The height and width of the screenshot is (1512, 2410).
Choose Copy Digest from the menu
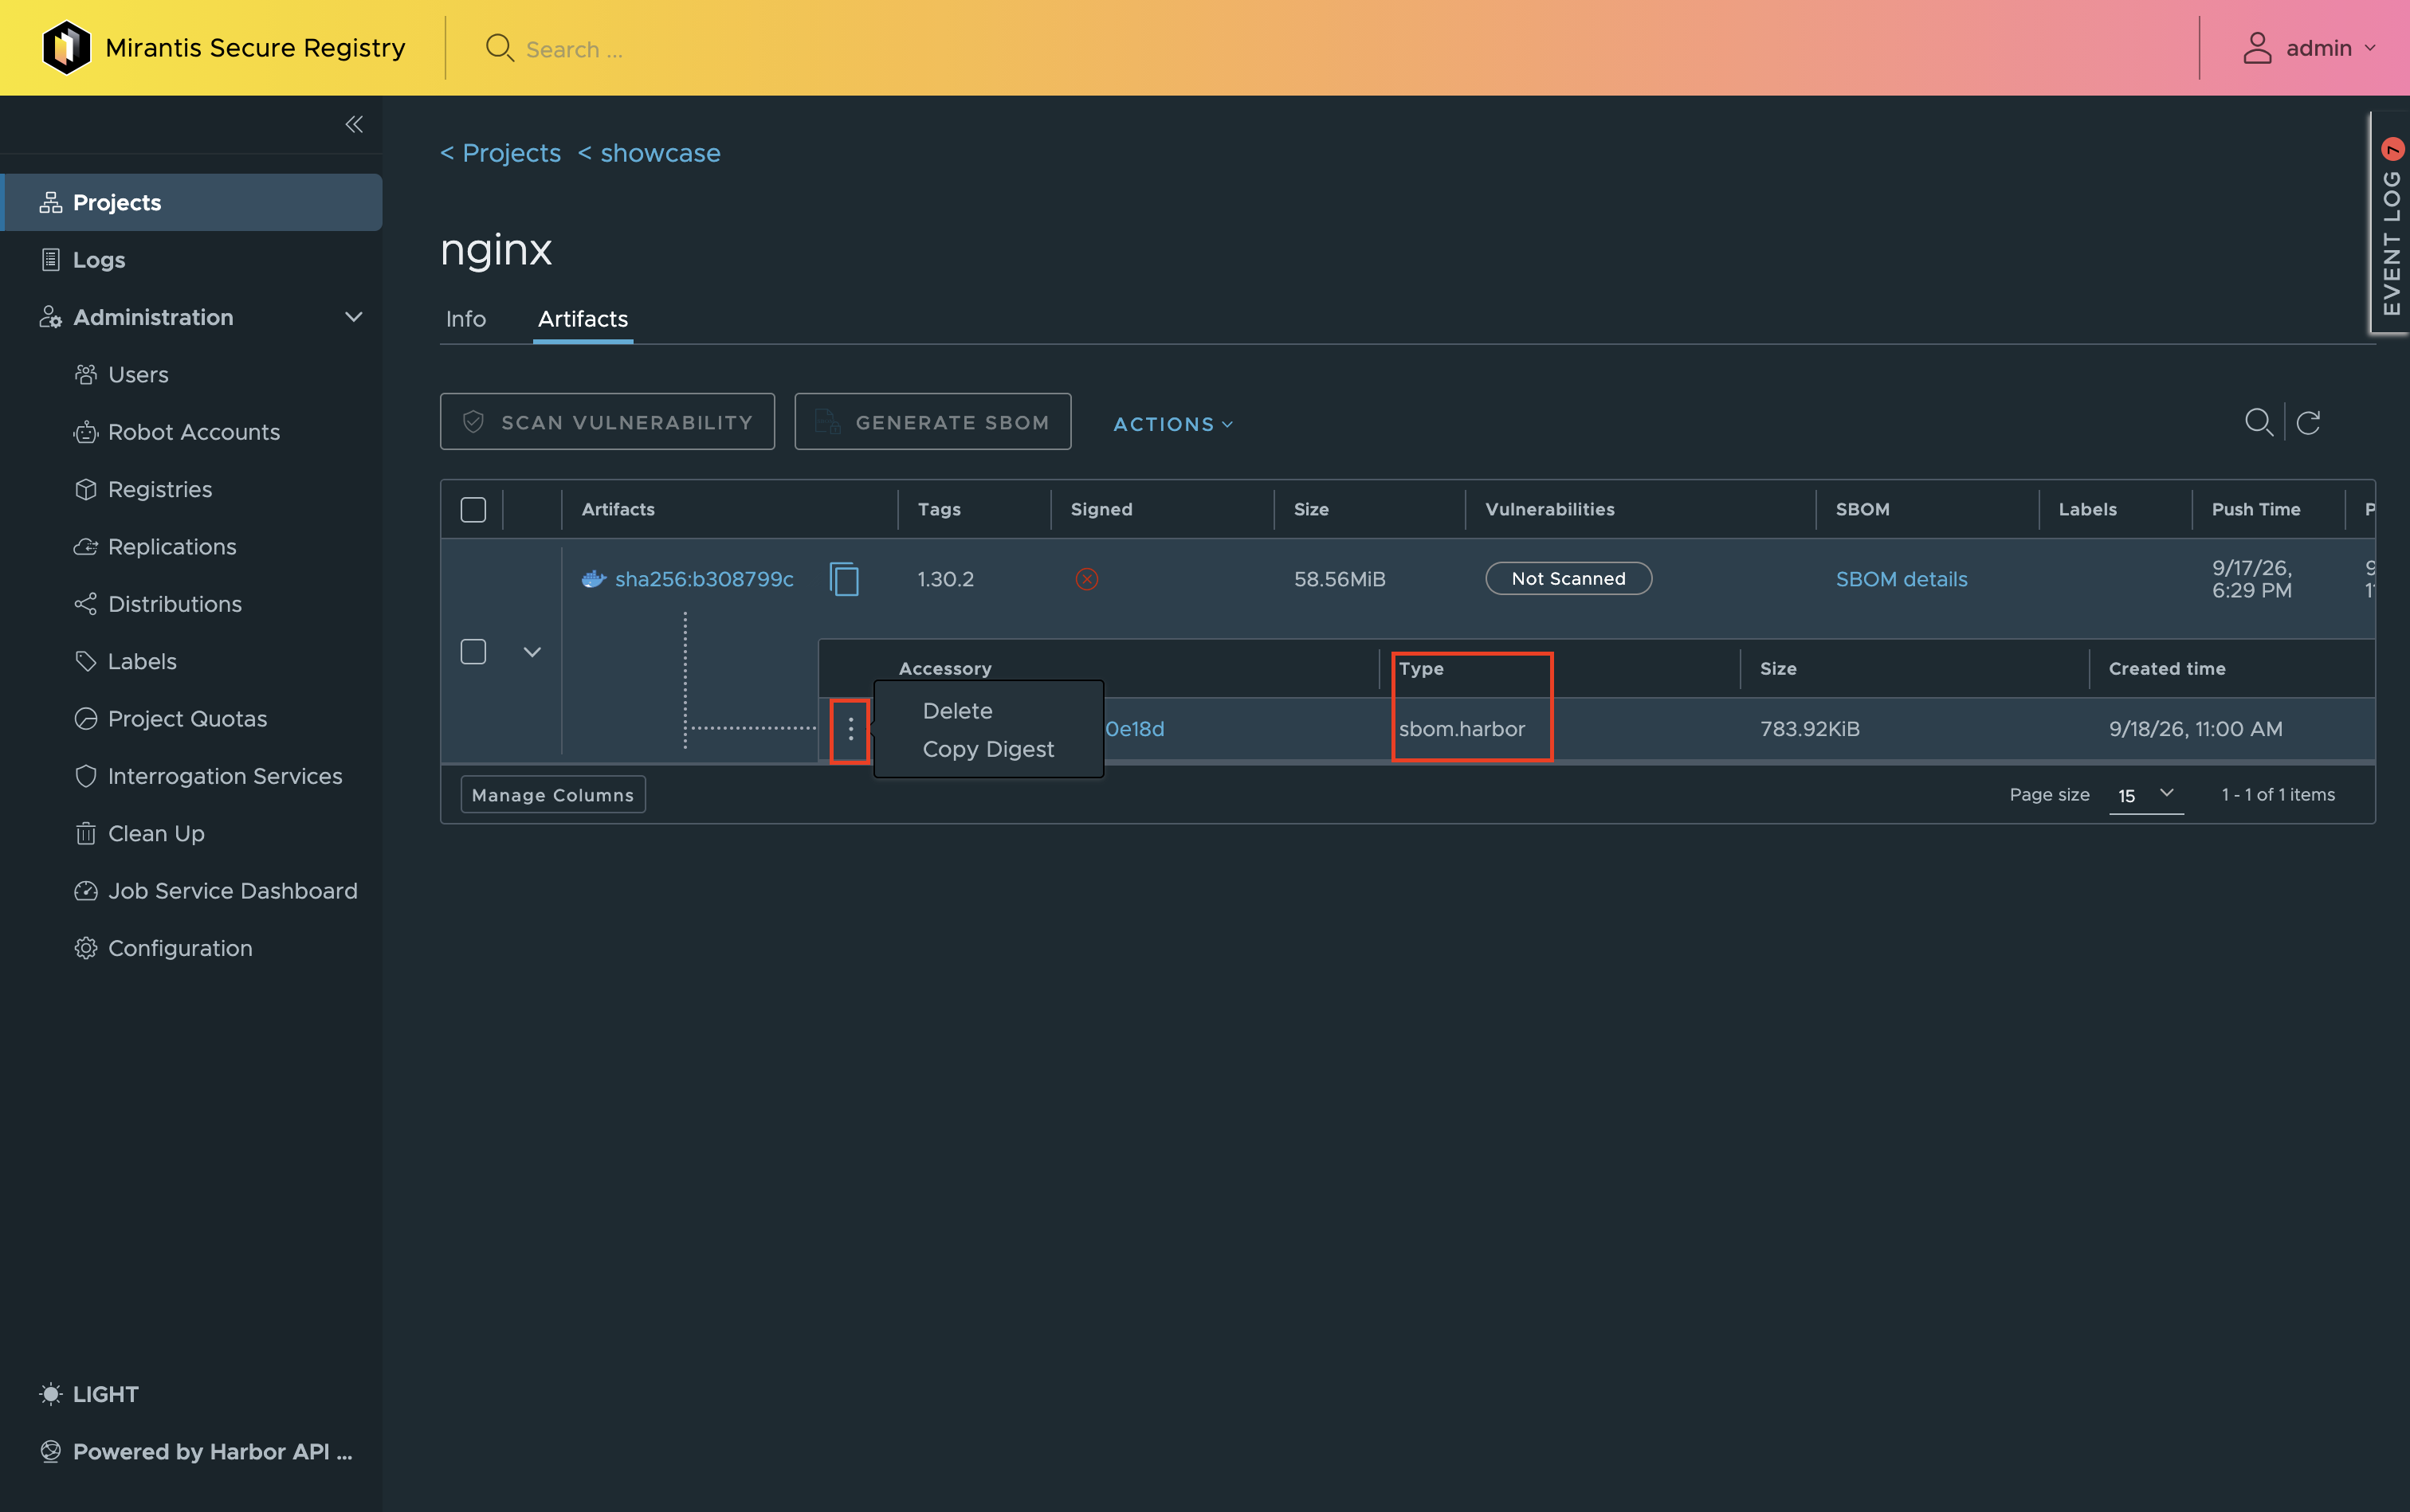pos(987,748)
